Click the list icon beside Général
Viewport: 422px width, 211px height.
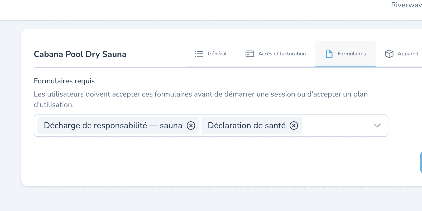(x=199, y=54)
